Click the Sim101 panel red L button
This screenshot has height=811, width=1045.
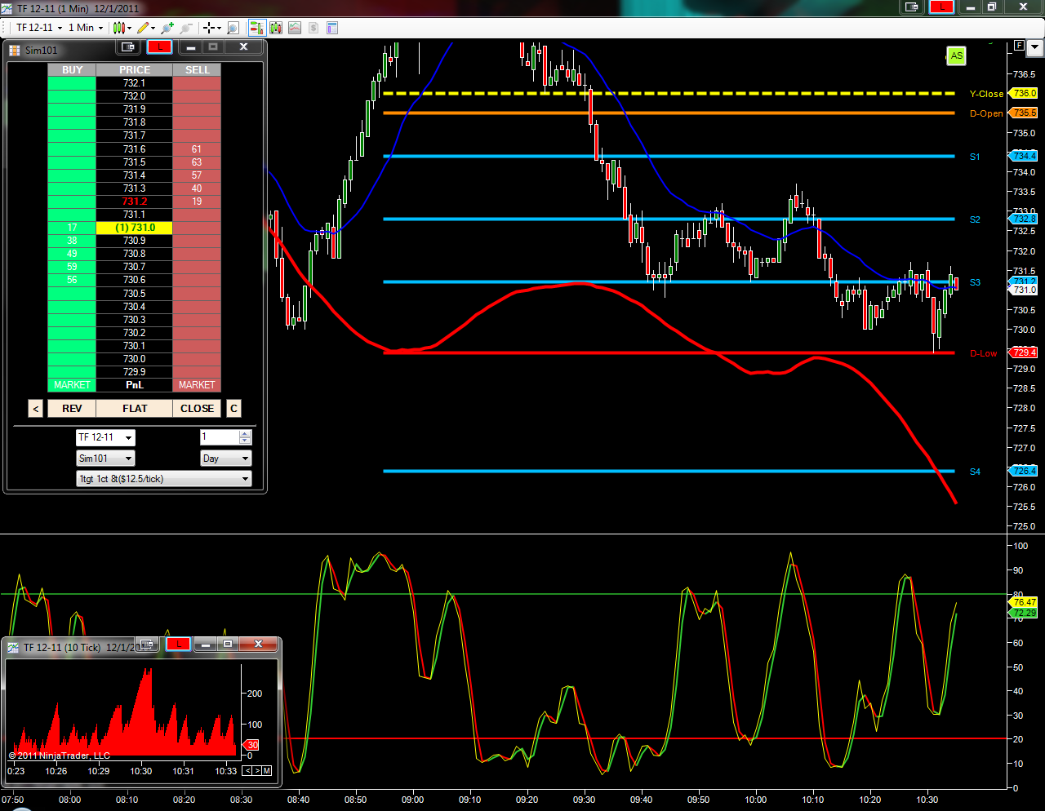pos(160,47)
